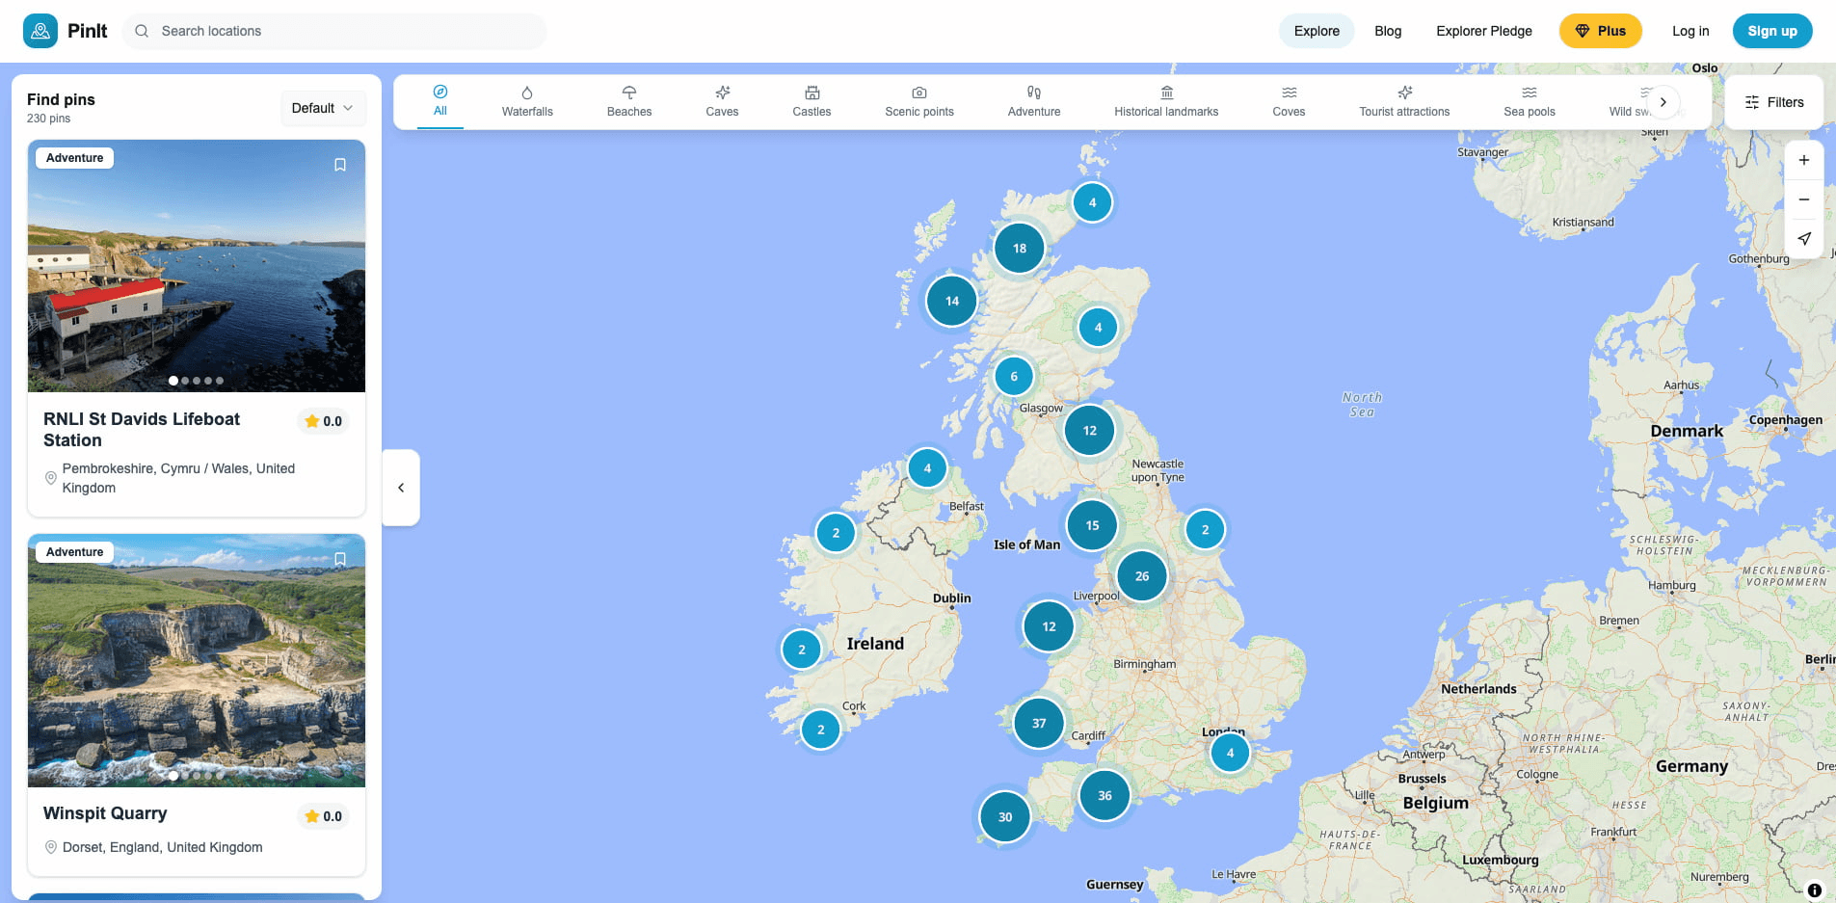
Task: Click the RNLI lifeboat station photo
Action: point(197,266)
